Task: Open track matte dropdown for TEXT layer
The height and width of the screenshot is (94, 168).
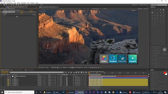Action: [52, 78]
